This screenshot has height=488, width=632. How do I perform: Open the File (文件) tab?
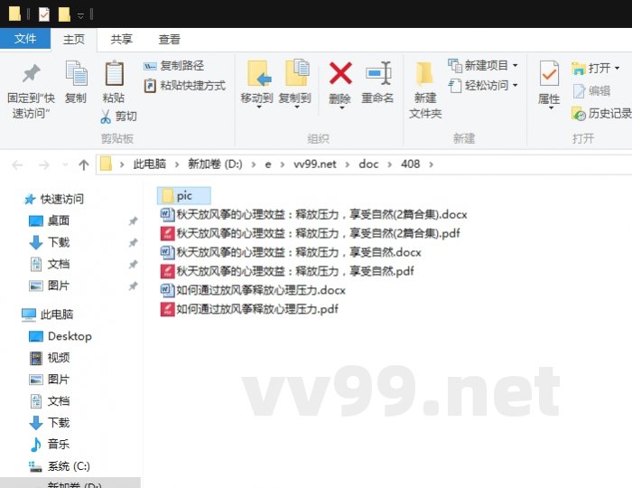[x=25, y=39]
